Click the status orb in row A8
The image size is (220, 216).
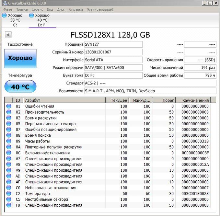pyautogui.click(x=9, y=165)
